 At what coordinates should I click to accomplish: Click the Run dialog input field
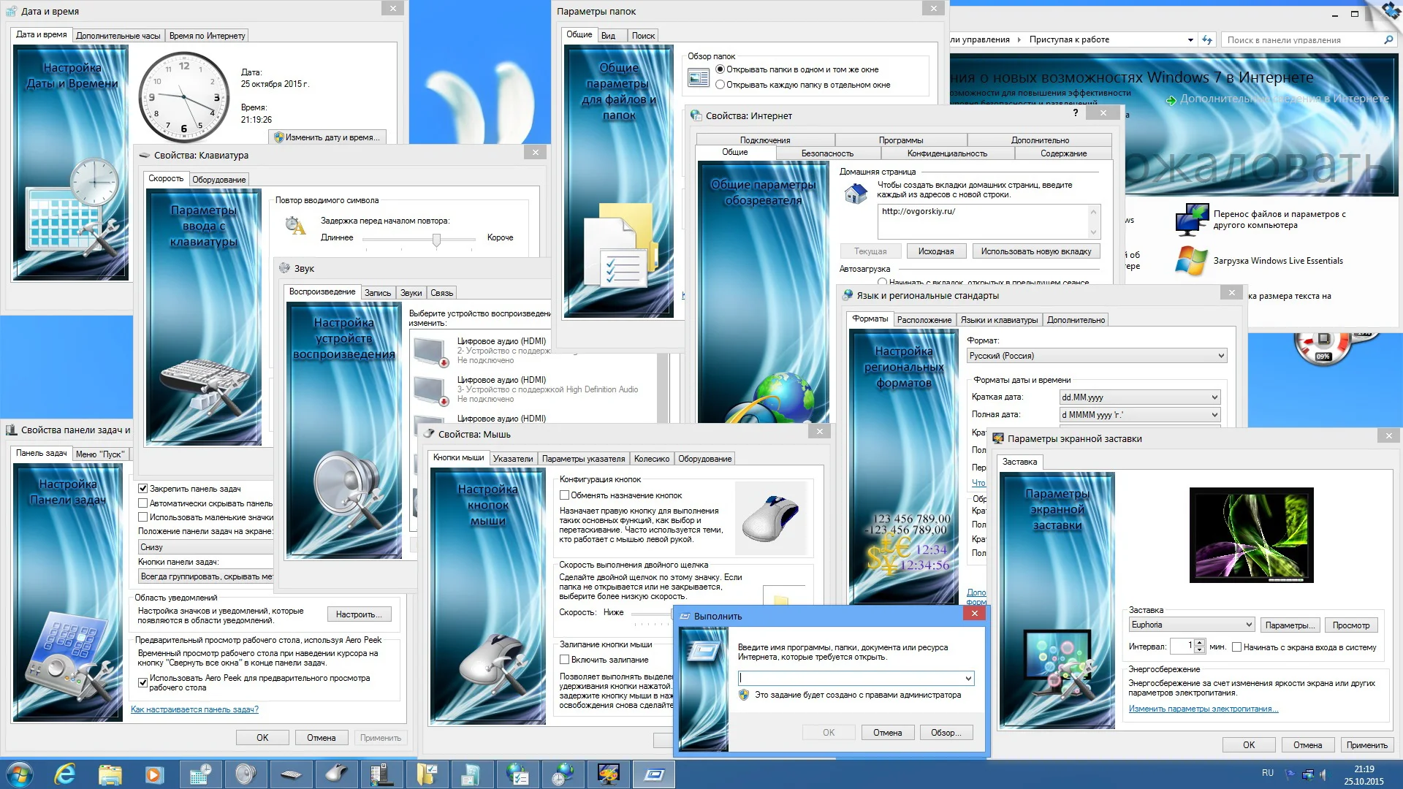(851, 679)
